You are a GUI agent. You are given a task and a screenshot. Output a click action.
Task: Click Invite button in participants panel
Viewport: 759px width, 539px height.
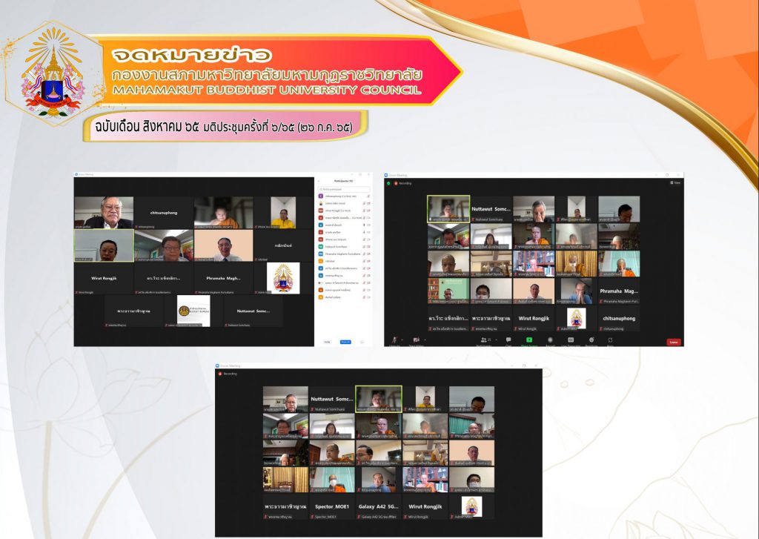click(x=326, y=342)
